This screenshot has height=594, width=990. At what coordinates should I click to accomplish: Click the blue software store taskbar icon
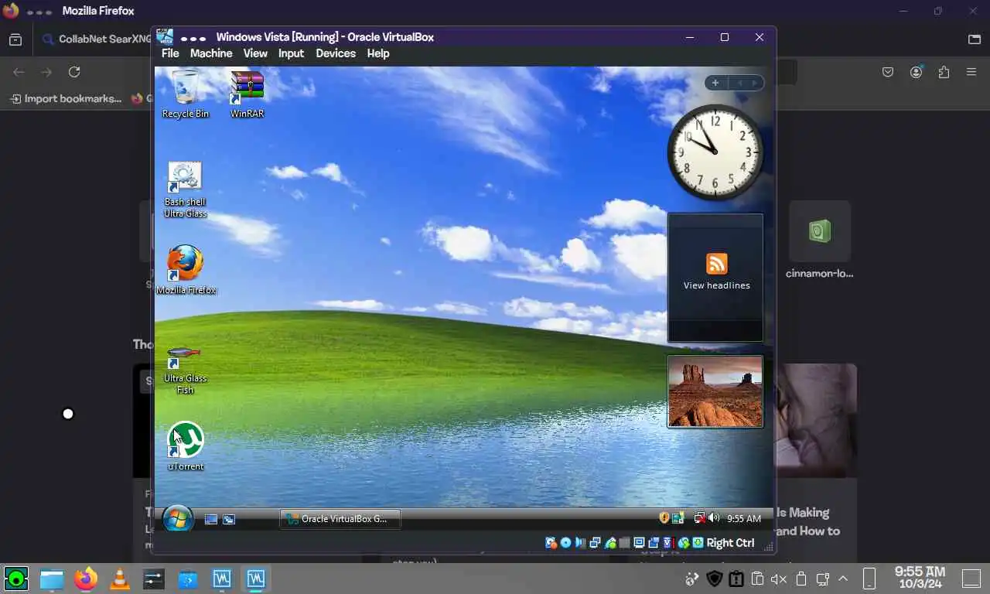click(x=188, y=579)
